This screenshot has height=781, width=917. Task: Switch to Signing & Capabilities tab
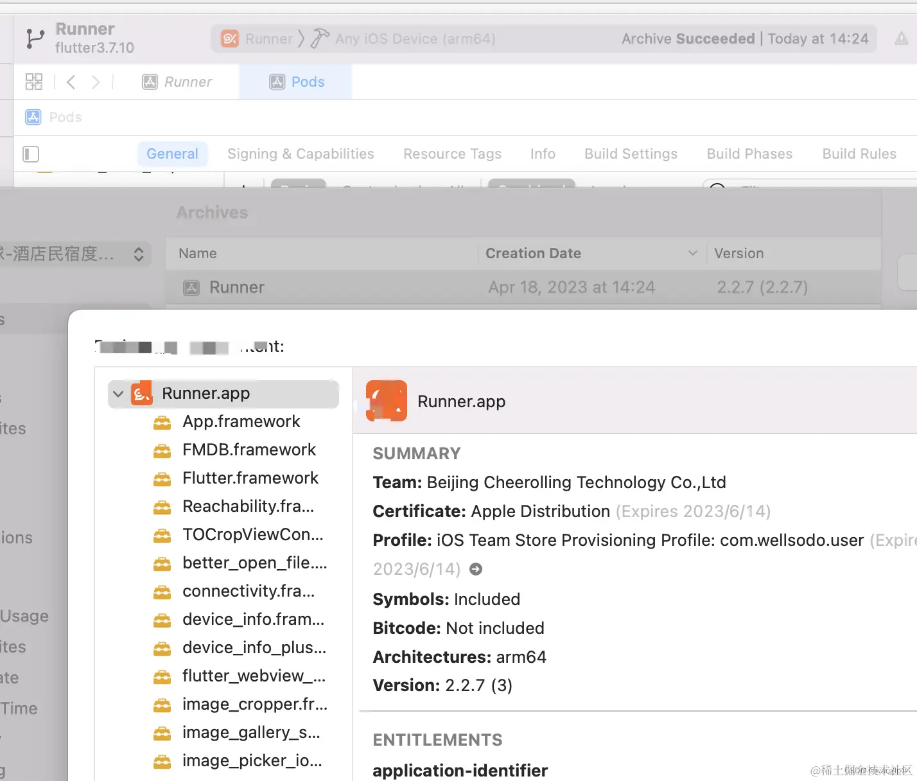click(301, 154)
